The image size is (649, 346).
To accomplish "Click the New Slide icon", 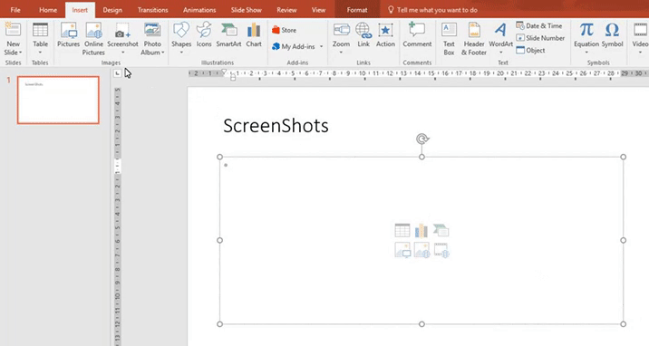I will point(13,30).
